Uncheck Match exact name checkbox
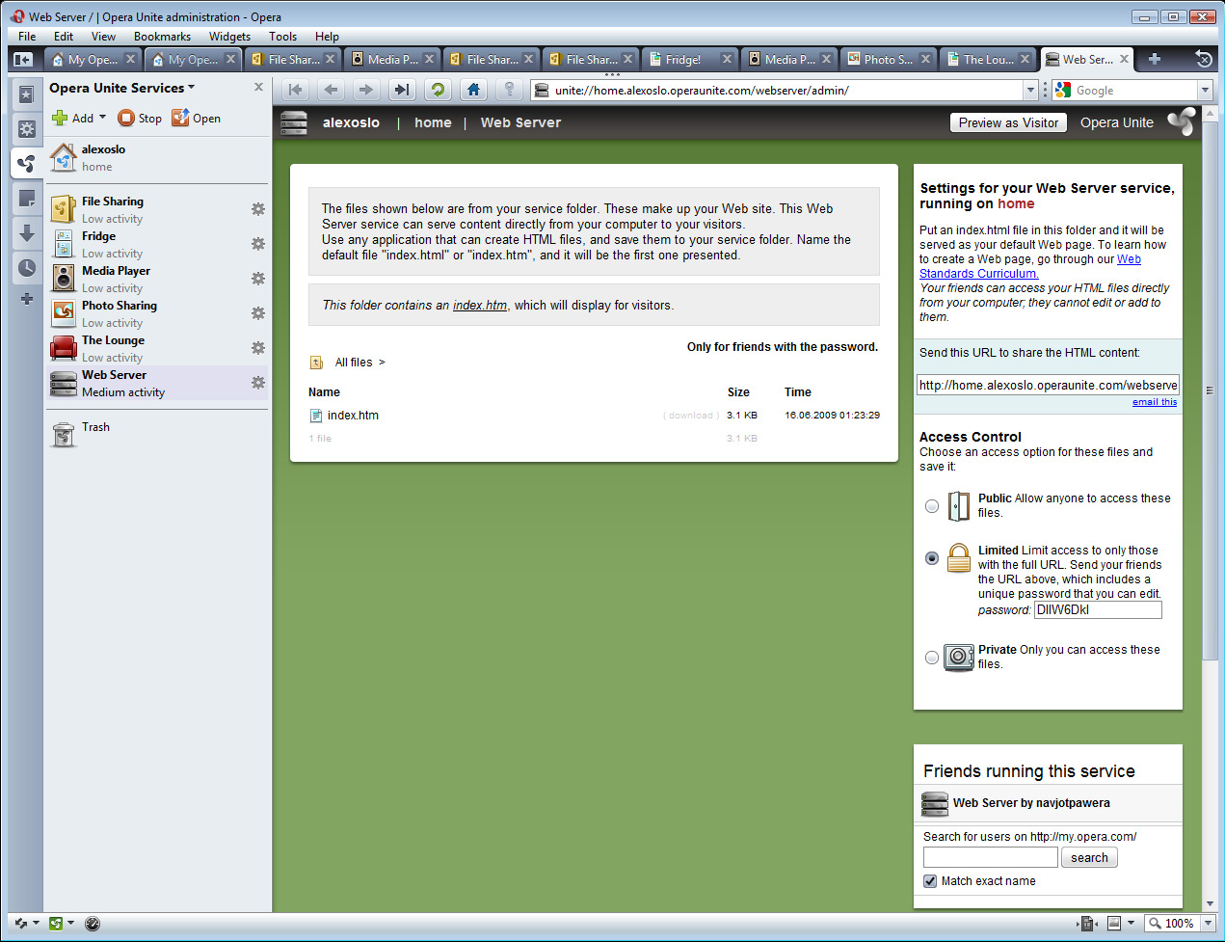 pos(930,881)
